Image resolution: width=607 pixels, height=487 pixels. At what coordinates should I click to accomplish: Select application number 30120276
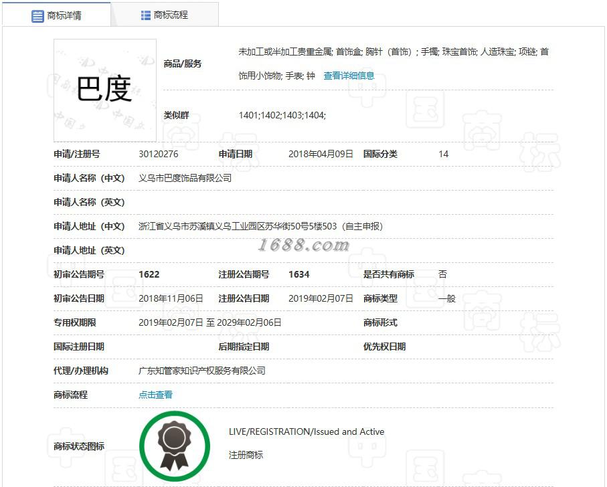coord(159,154)
